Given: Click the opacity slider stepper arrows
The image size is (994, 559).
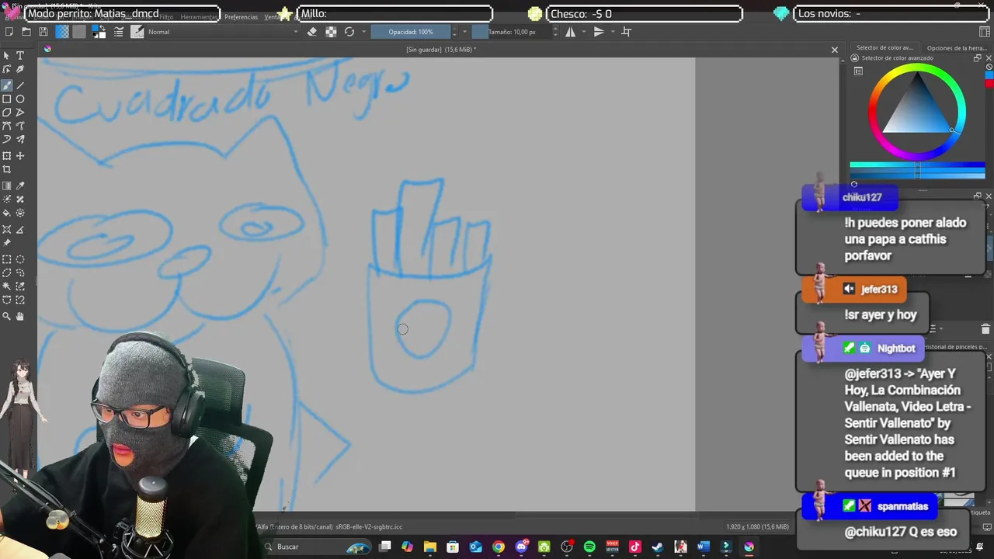Looking at the screenshot, I should 454,32.
